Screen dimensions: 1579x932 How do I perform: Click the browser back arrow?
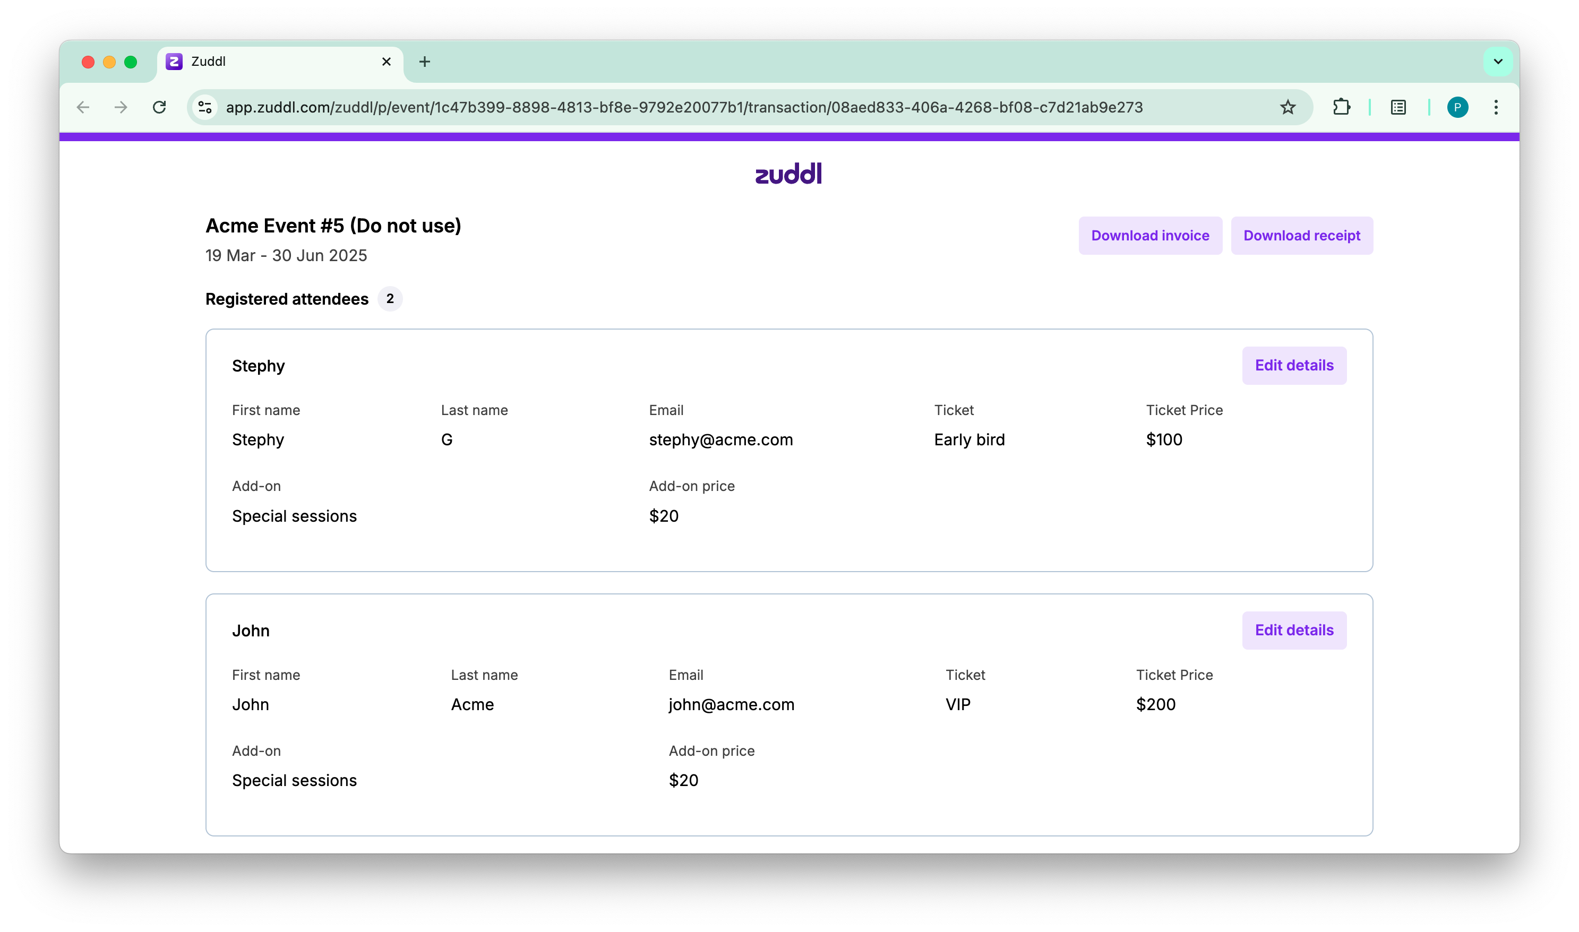click(83, 107)
